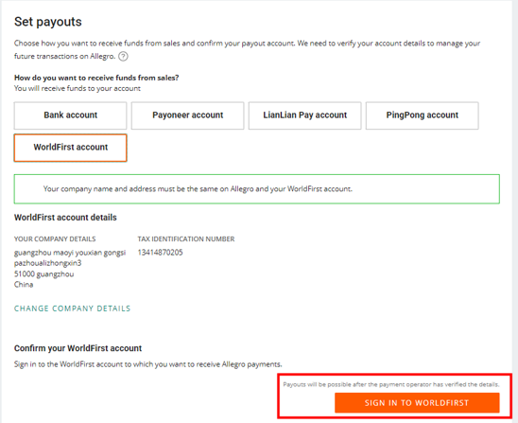
Task: Click the company name matching notice box
Action: coord(257,189)
